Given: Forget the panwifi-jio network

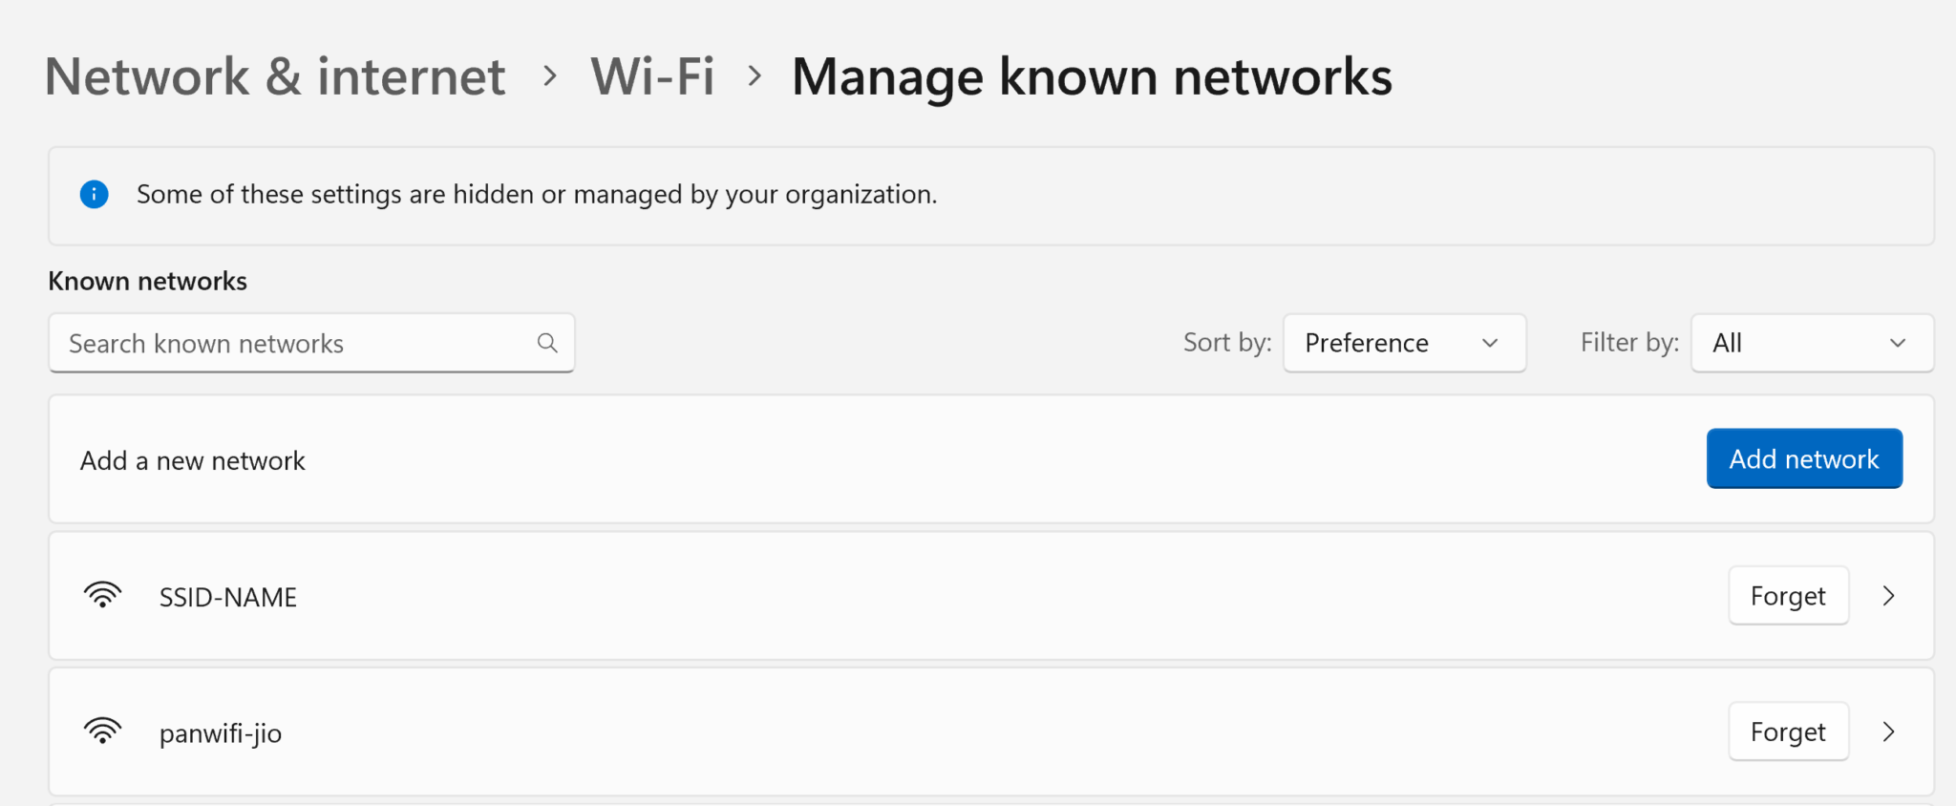Looking at the screenshot, I should tap(1788, 732).
